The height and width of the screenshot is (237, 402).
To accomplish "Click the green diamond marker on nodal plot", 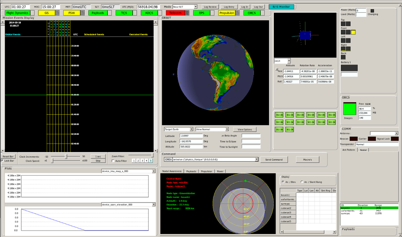I will (x=246, y=181).
